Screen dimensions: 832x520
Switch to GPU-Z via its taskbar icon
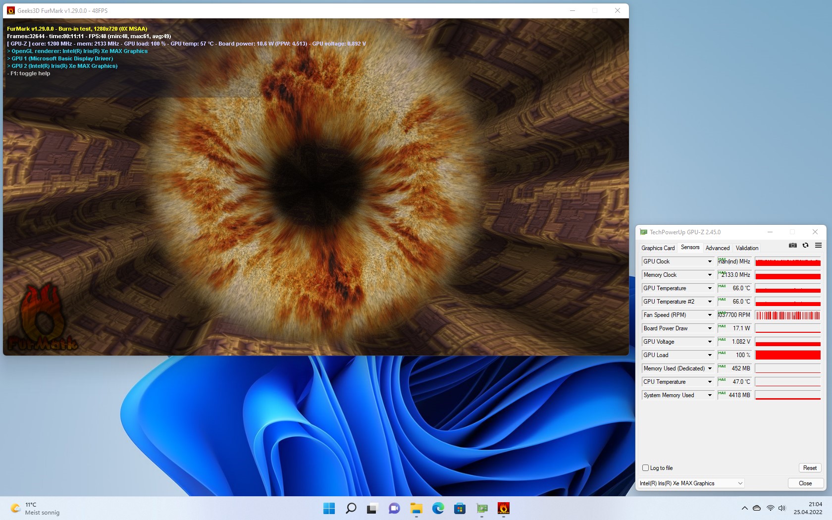coord(482,508)
